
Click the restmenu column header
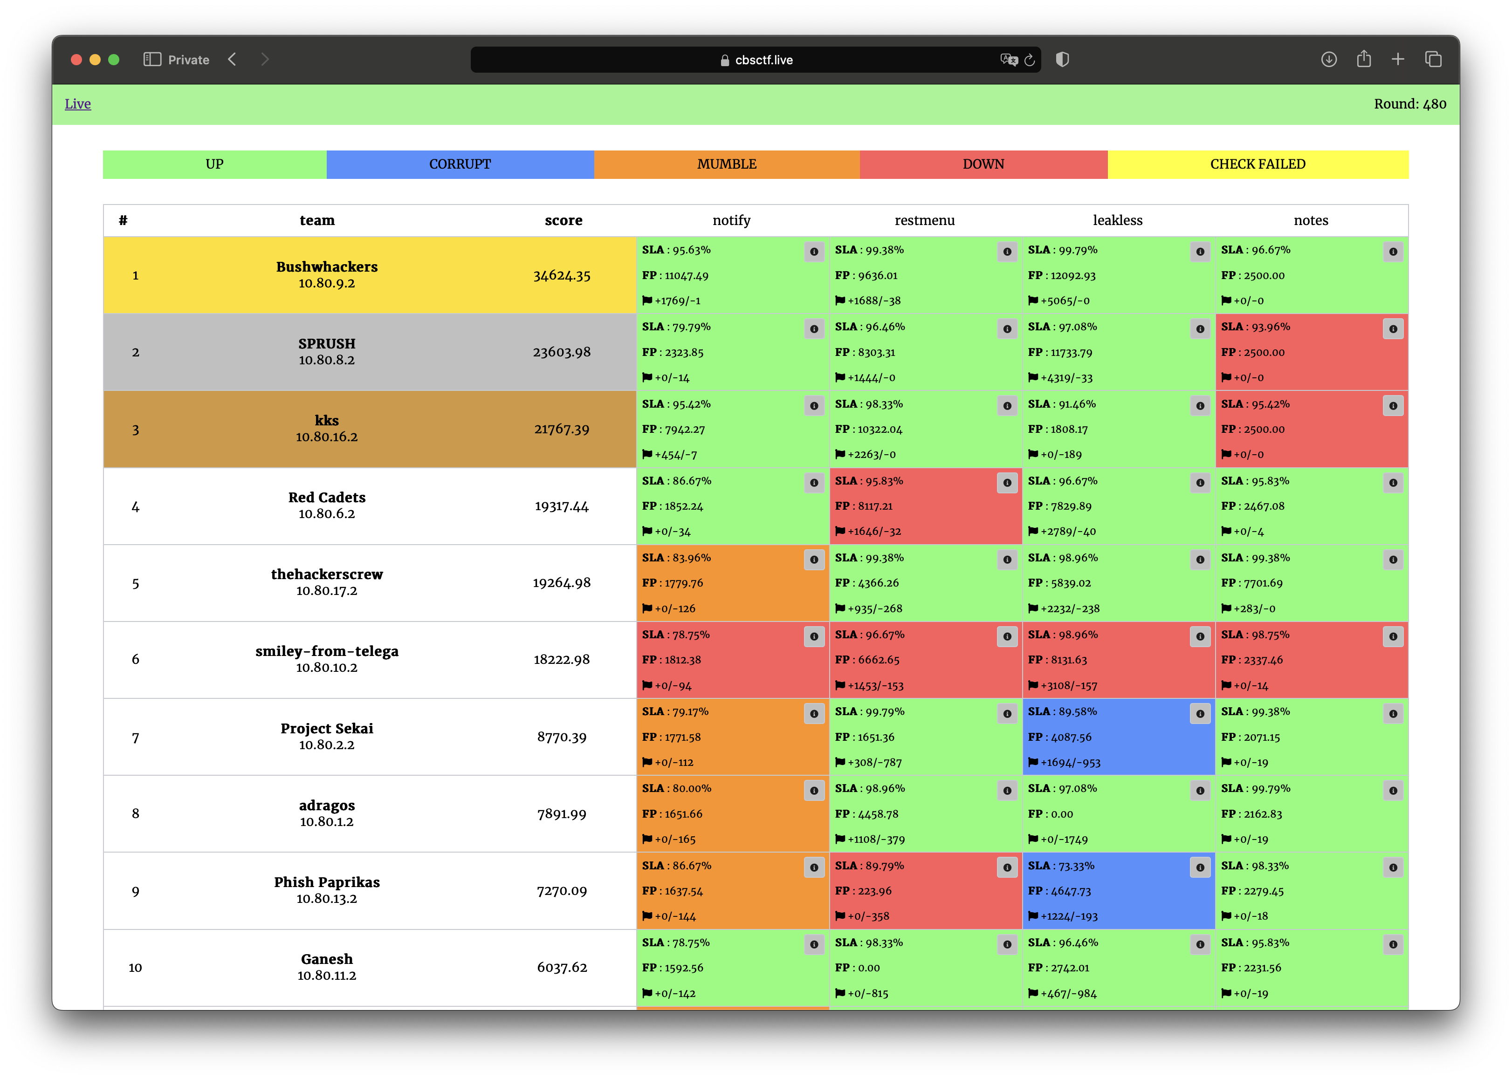pos(924,220)
